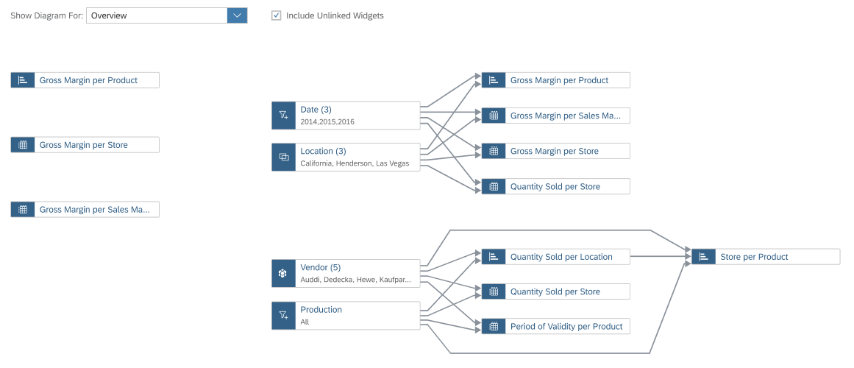Click table icon of Period of Validity per Product
Image resolution: width=854 pixels, height=368 pixels.
click(494, 327)
